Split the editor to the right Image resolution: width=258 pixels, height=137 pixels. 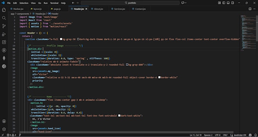point(250,9)
